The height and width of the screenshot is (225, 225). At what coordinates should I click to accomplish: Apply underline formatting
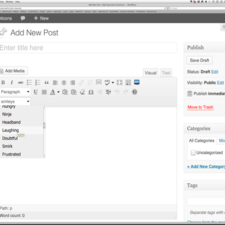point(35,92)
